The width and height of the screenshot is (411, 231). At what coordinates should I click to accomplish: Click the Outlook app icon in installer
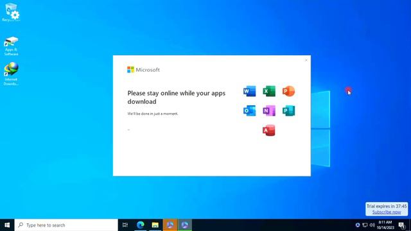tap(250, 110)
